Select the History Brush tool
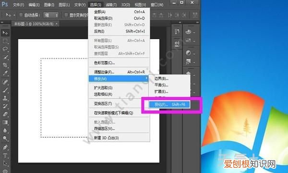 (5, 106)
